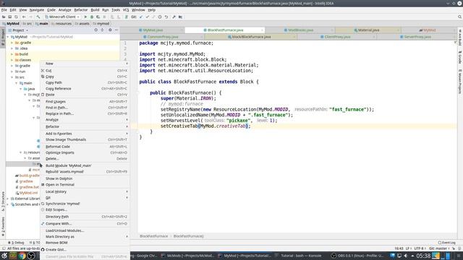Click the Build project hammer icon
This screenshot has height=260, width=463.
38,17
